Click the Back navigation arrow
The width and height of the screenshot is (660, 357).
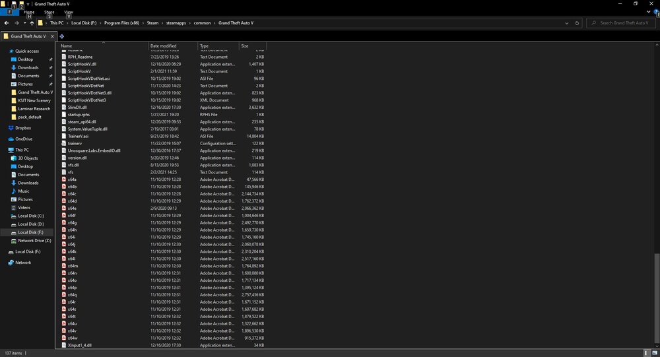point(7,23)
